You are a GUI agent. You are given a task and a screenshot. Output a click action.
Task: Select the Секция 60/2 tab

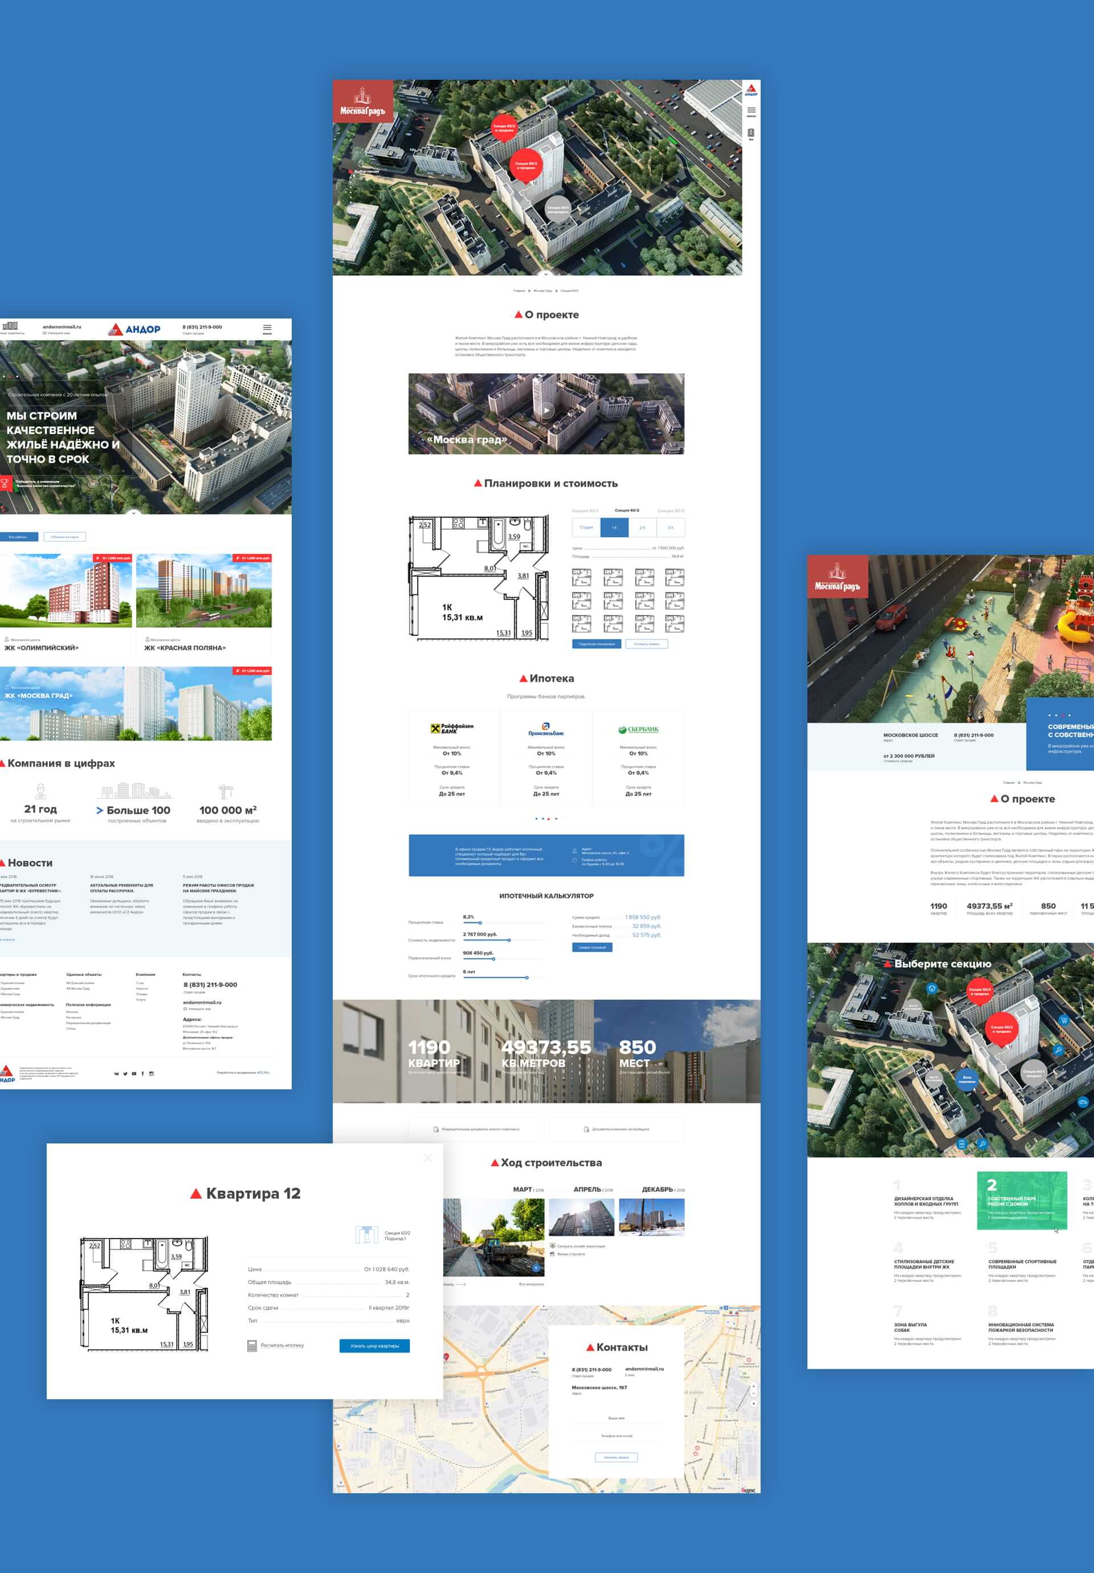coord(627,510)
